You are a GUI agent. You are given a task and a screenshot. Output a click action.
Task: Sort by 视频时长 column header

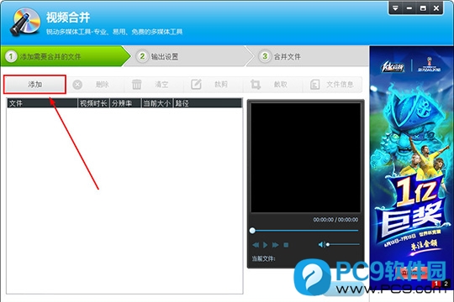coord(93,103)
